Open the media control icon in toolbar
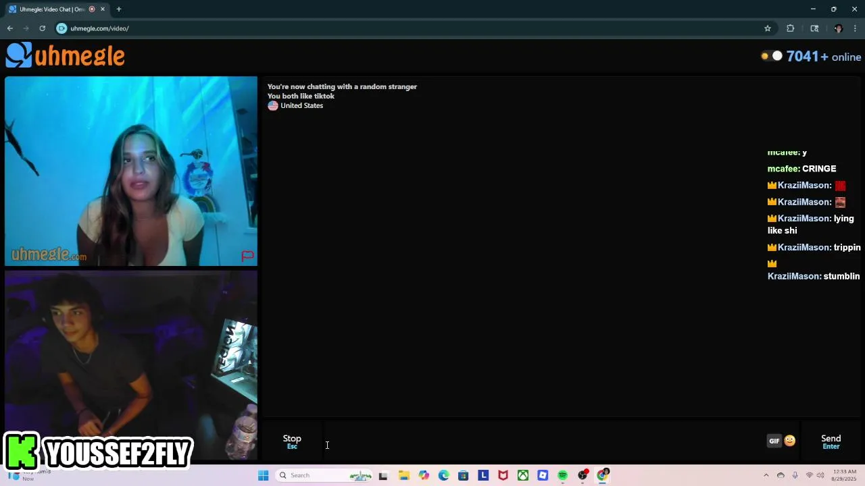The width and height of the screenshot is (865, 486). tap(814, 28)
